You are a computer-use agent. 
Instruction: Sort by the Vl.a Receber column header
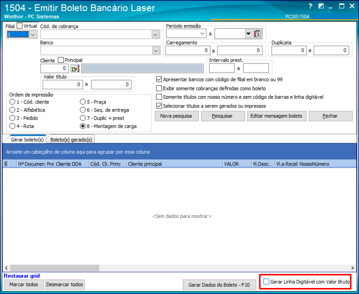tap(286, 164)
